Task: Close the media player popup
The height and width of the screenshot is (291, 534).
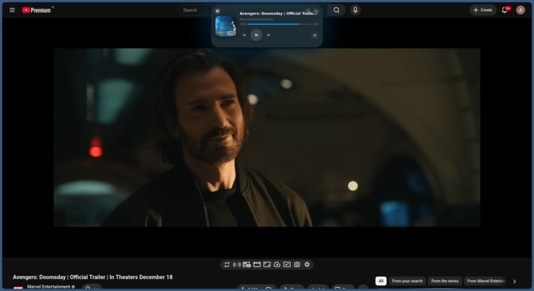Action: (x=316, y=11)
